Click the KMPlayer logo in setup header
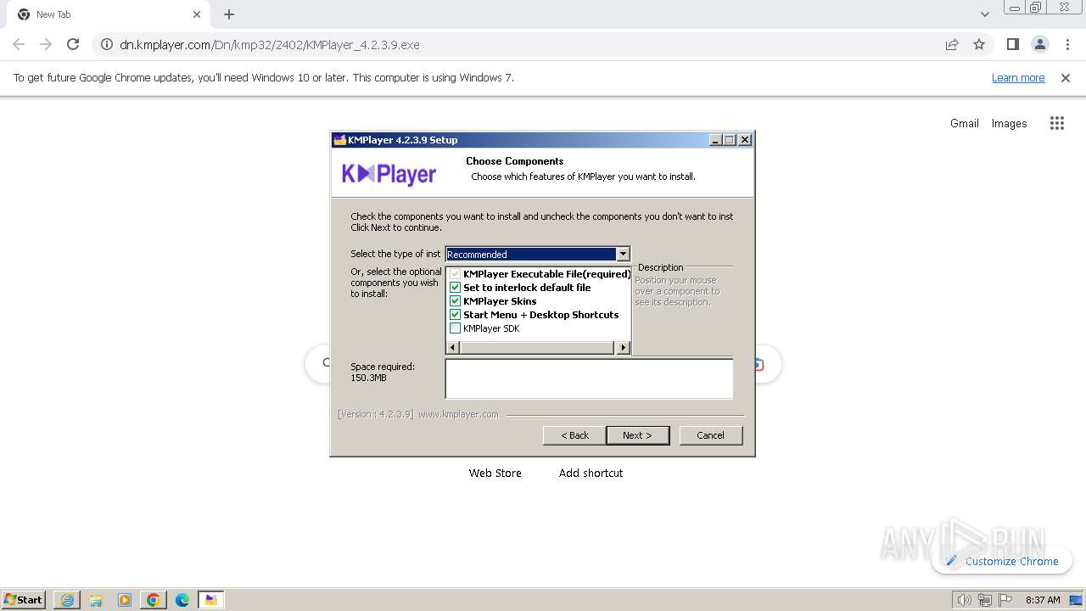1086x611 pixels. point(389,174)
